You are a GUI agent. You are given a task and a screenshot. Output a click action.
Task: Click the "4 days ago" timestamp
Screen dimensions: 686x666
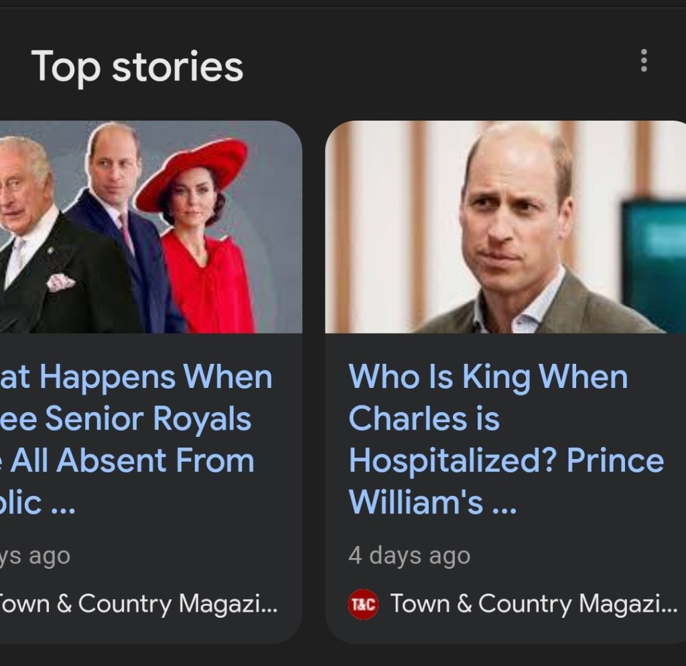click(x=409, y=555)
